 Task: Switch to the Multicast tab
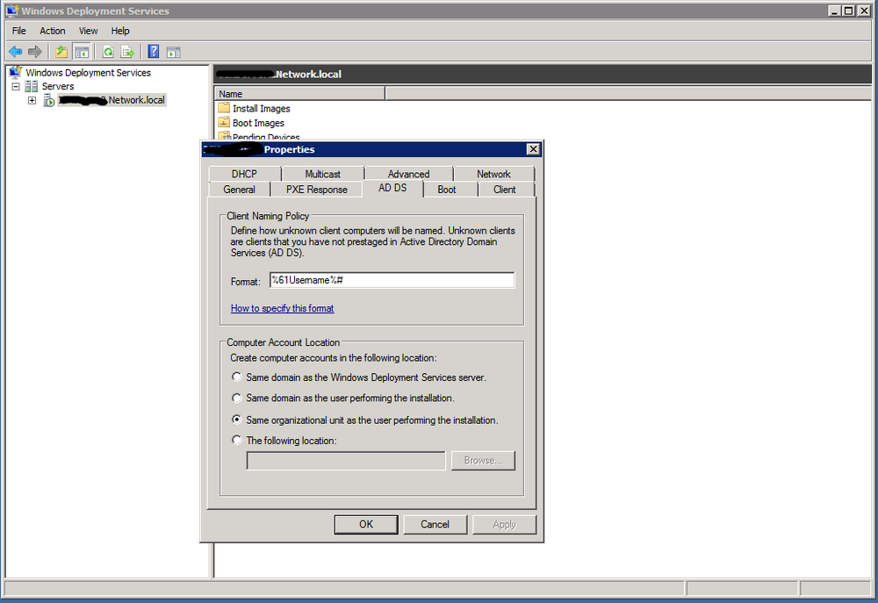(322, 174)
